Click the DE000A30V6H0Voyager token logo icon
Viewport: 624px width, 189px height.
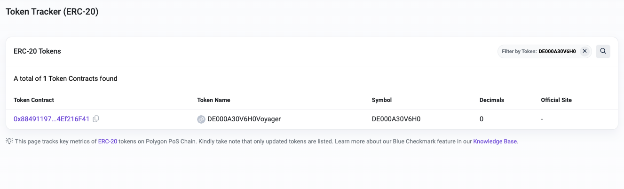point(201,119)
